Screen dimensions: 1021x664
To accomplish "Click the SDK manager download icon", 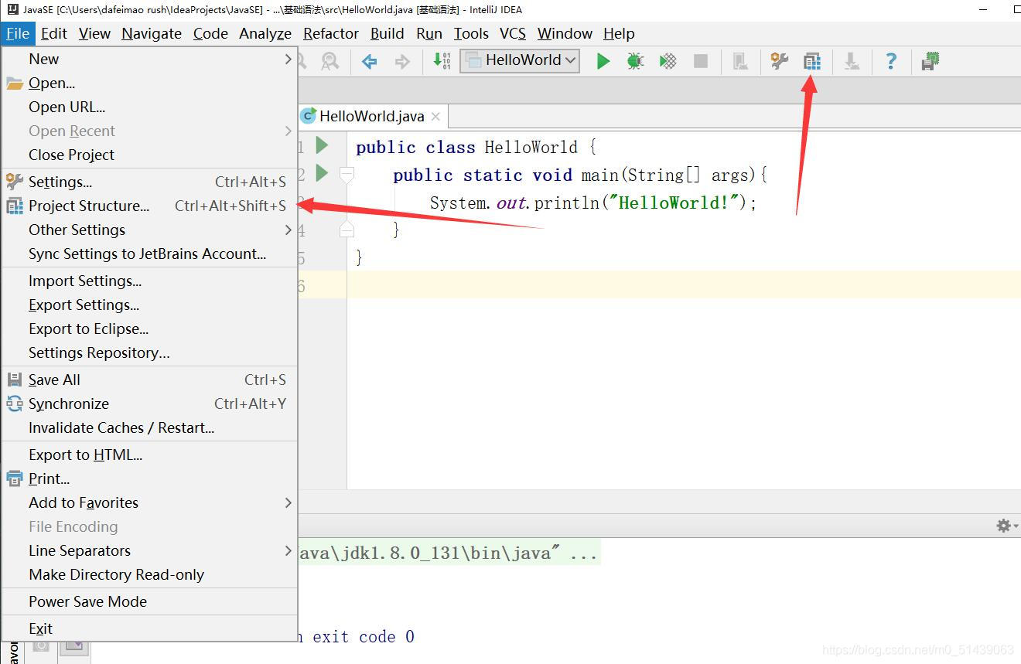I will pos(852,61).
